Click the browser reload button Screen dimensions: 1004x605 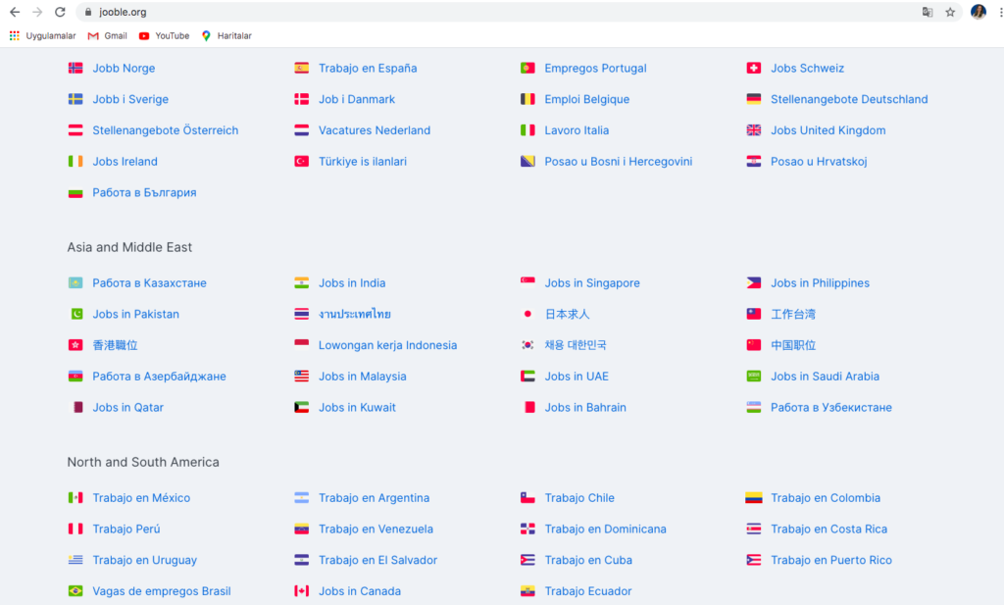coord(60,12)
